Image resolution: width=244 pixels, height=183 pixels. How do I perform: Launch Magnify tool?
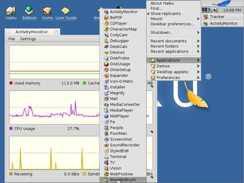click(123, 93)
